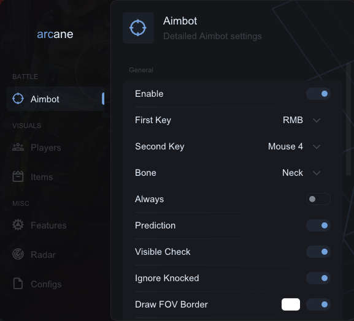The image size is (354, 321).
Task: Toggle the Enable switch
Action: (318, 94)
